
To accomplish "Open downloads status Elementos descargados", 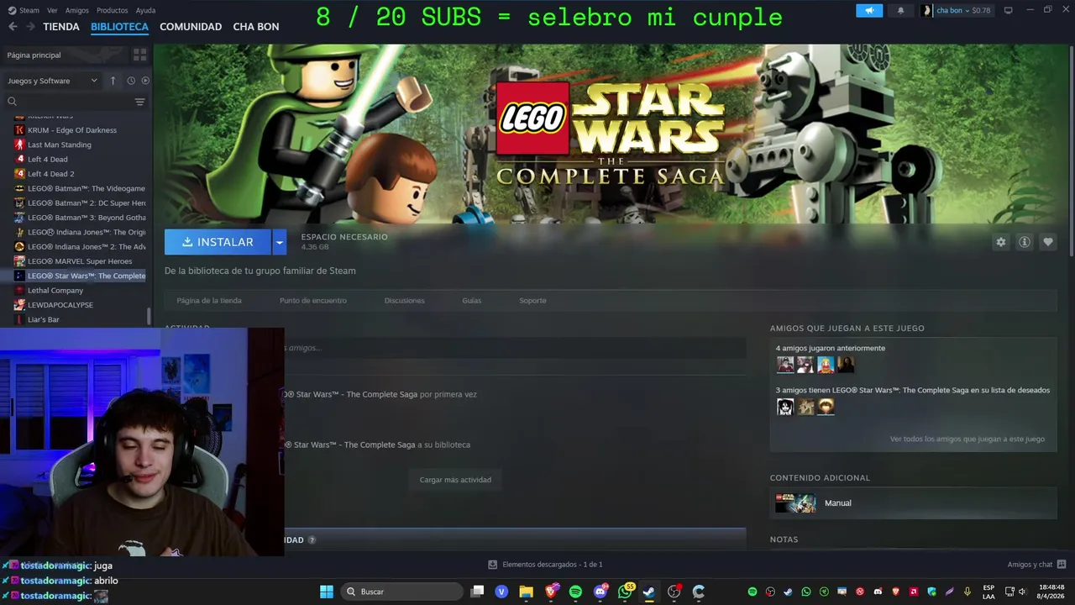I will click(546, 565).
